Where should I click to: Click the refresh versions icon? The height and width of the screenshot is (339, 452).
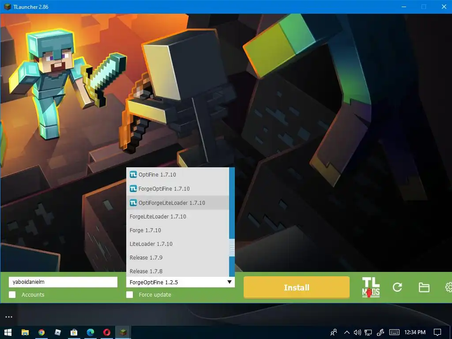pyautogui.click(x=397, y=287)
